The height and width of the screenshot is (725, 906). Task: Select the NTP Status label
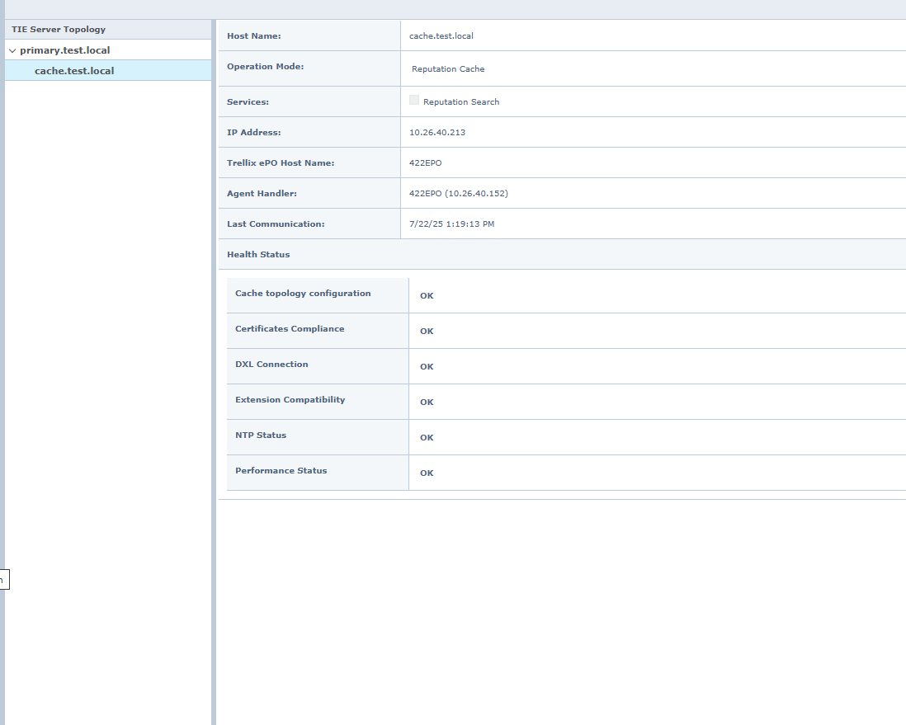[261, 435]
